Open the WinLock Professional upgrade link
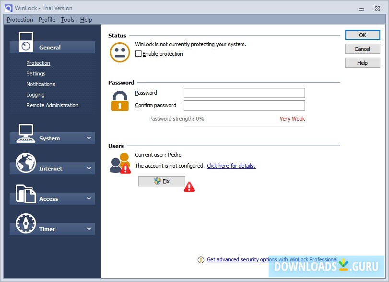389x282 pixels. [x=272, y=259]
